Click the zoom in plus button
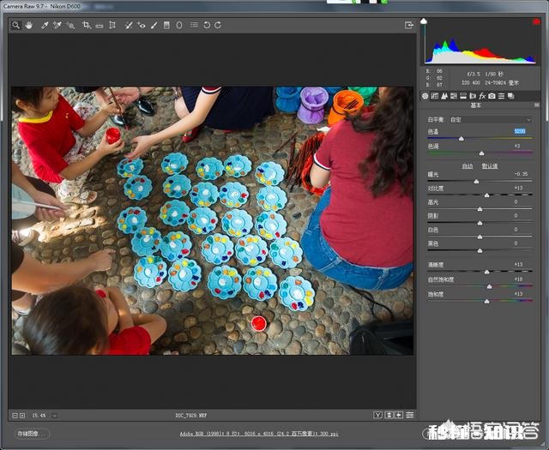 22,416
